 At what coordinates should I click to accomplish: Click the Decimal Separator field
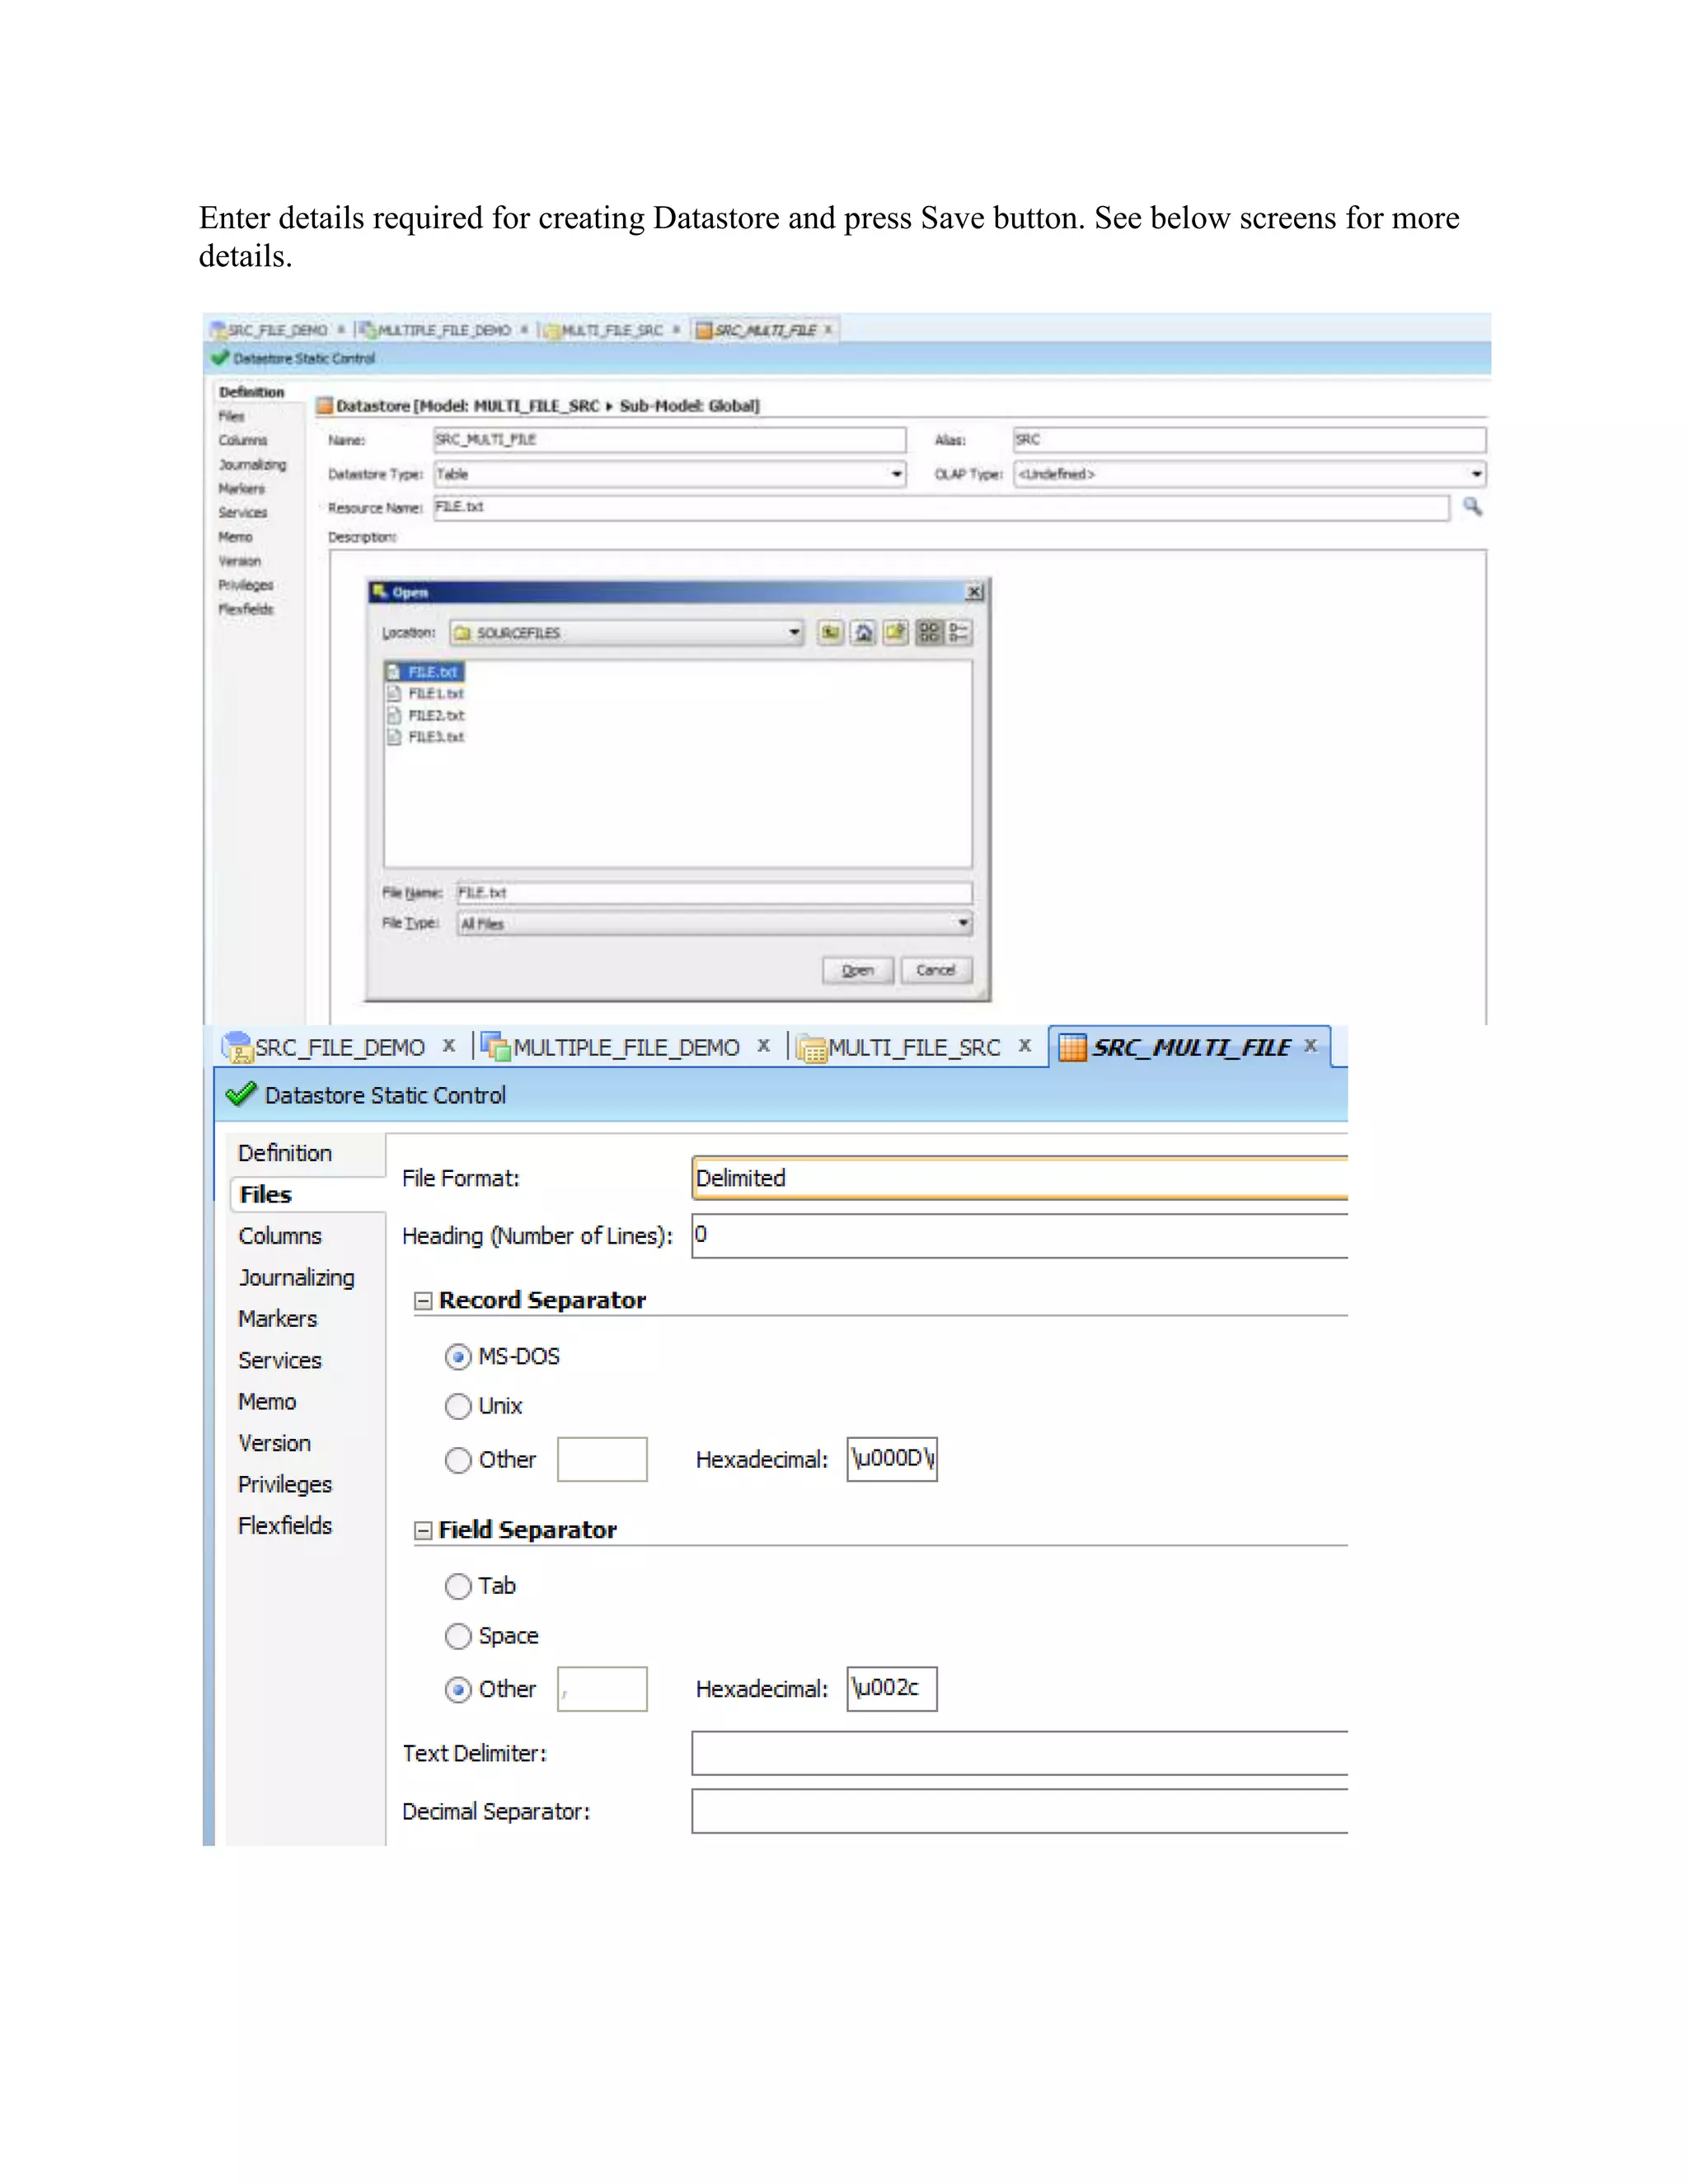click(x=1020, y=1812)
